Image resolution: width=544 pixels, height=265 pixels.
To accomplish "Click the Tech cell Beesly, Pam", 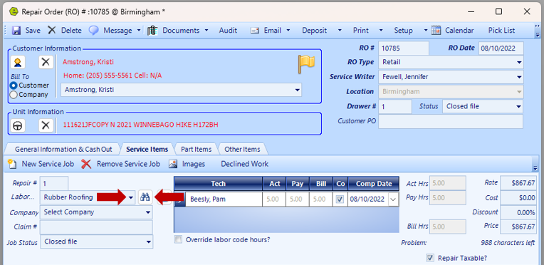I will 224,199.
